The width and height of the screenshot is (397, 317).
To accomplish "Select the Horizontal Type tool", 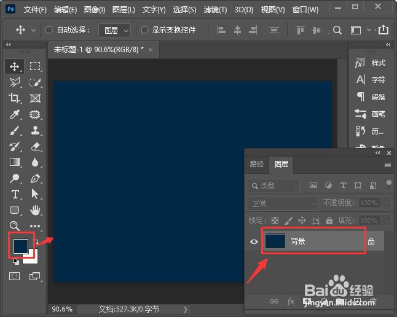I will pos(15,194).
